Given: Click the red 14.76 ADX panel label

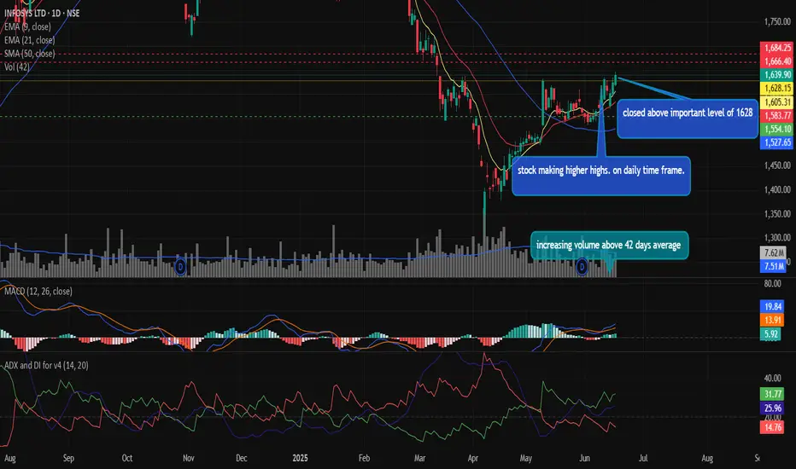Looking at the screenshot, I should (x=771, y=427).
